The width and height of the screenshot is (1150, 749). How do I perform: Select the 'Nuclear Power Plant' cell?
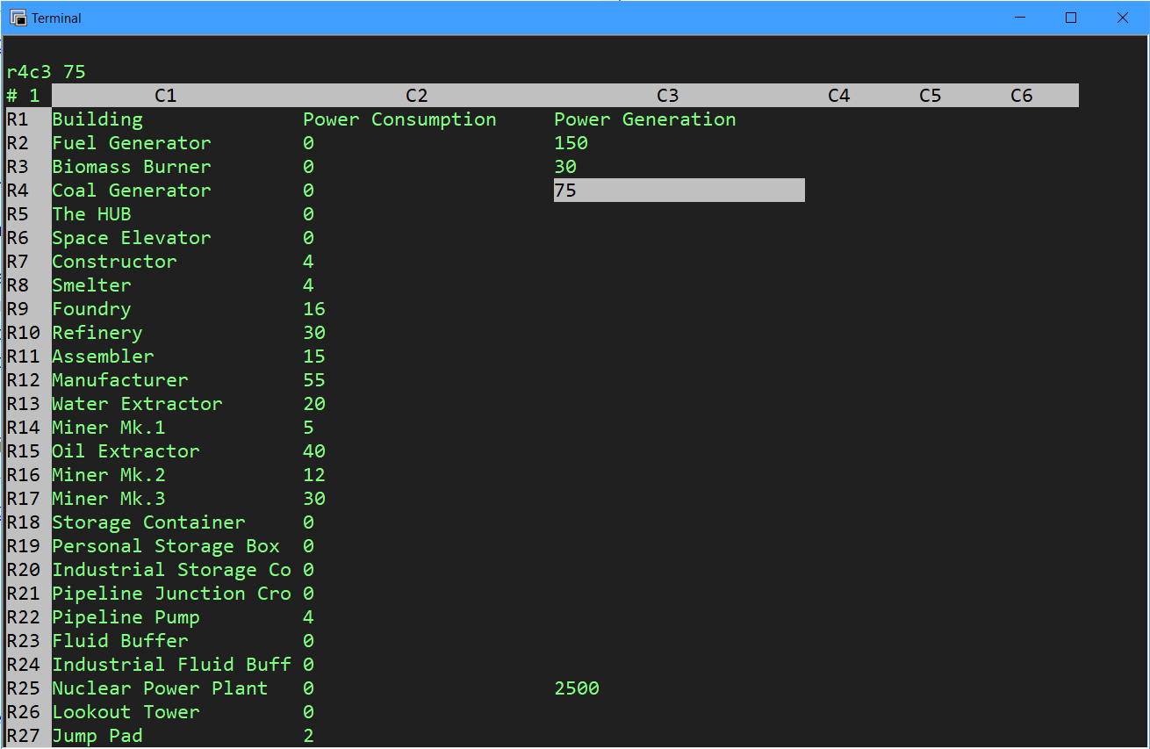[x=160, y=688]
